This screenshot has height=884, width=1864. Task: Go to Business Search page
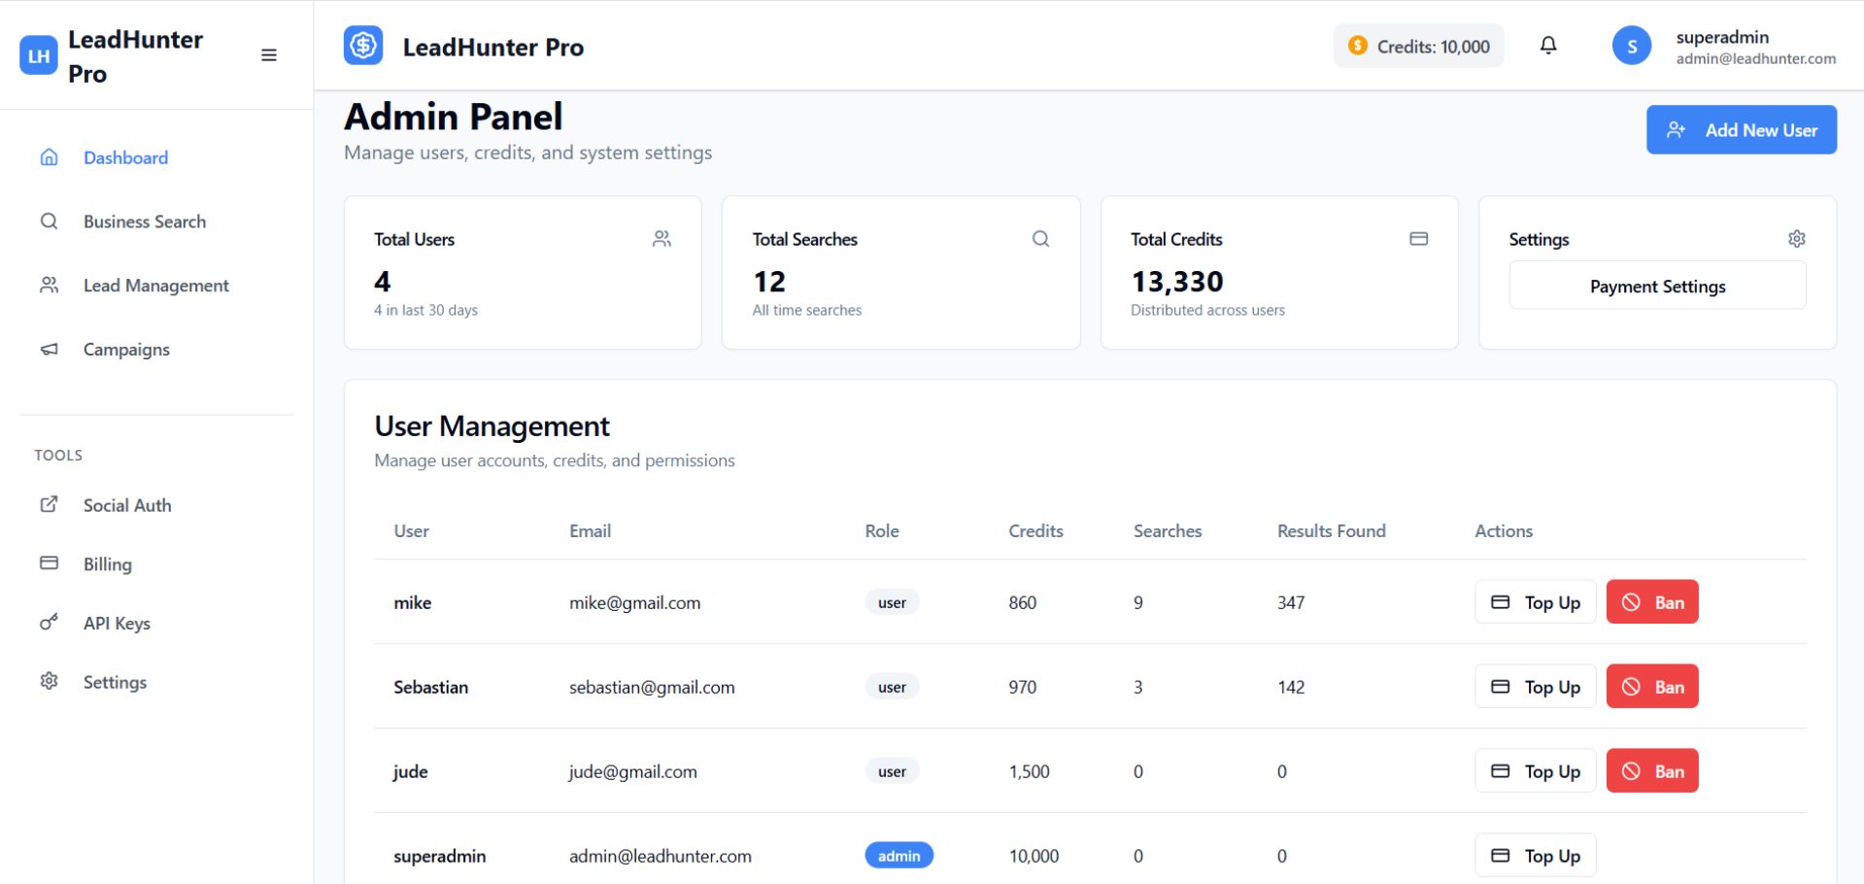pos(144,221)
